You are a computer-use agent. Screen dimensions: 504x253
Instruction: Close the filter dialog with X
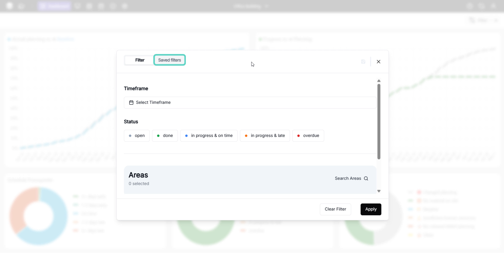[x=378, y=62]
